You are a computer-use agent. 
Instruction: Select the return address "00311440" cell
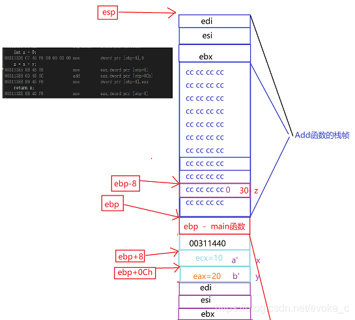214,242
